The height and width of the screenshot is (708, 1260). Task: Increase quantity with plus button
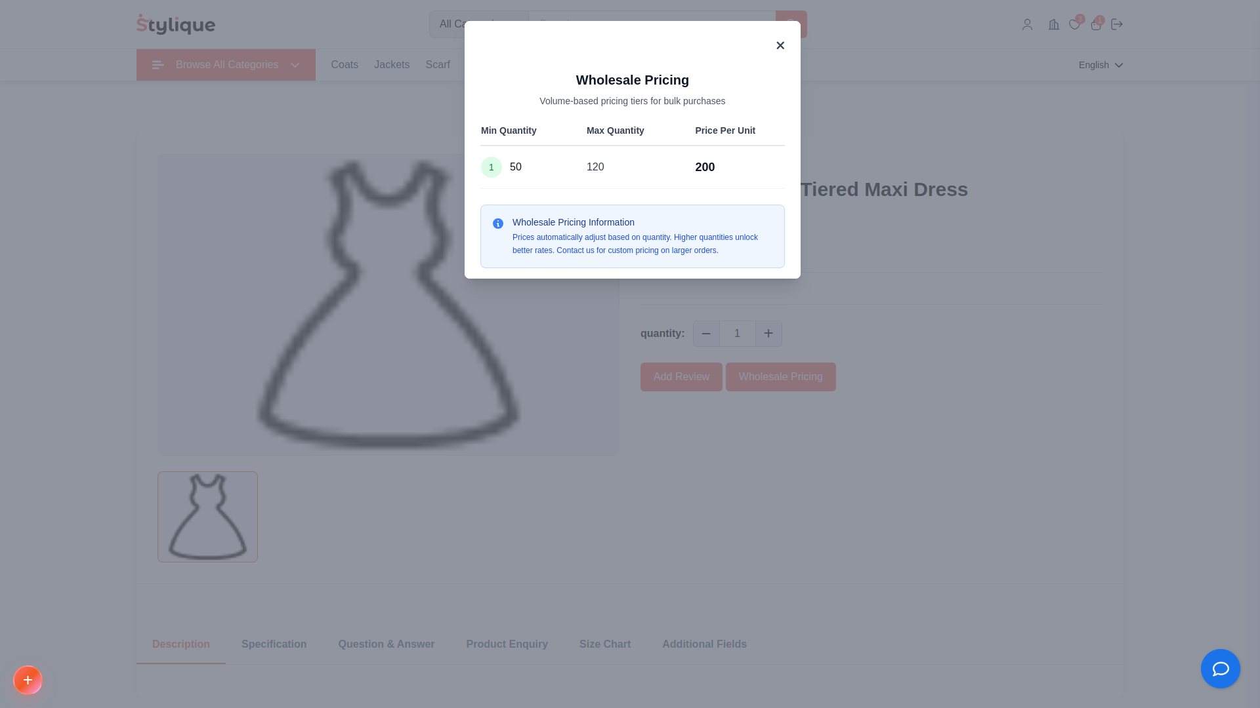pos(768,334)
